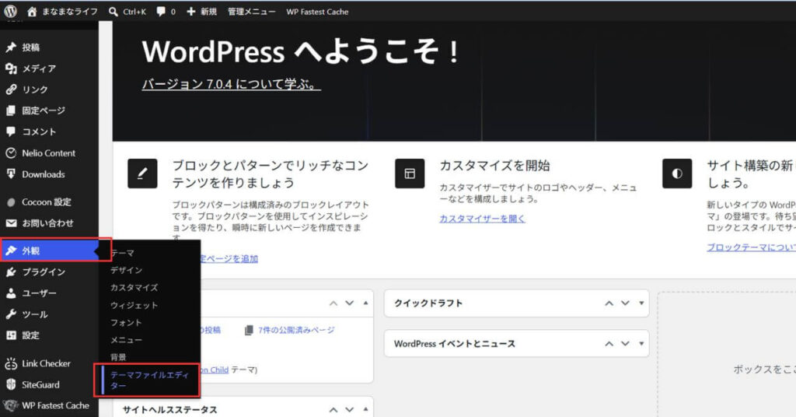Click the Cocoon 設定 circle icon
This screenshot has height=417, width=796.
point(11,202)
